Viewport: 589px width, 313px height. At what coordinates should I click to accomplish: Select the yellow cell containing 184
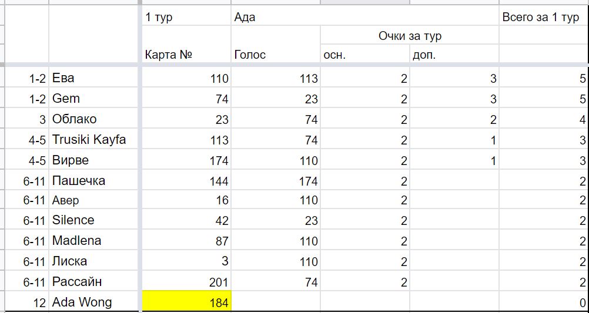pos(186,302)
